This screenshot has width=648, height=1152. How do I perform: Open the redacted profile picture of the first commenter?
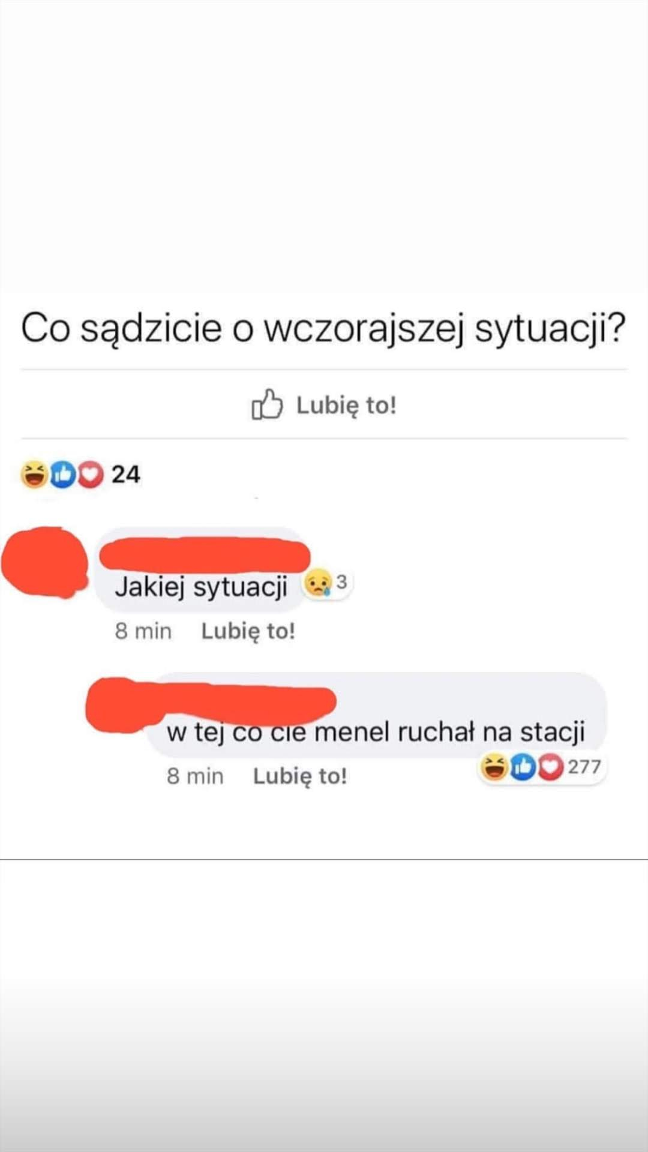pyautogui.click(x=45, y=562)
